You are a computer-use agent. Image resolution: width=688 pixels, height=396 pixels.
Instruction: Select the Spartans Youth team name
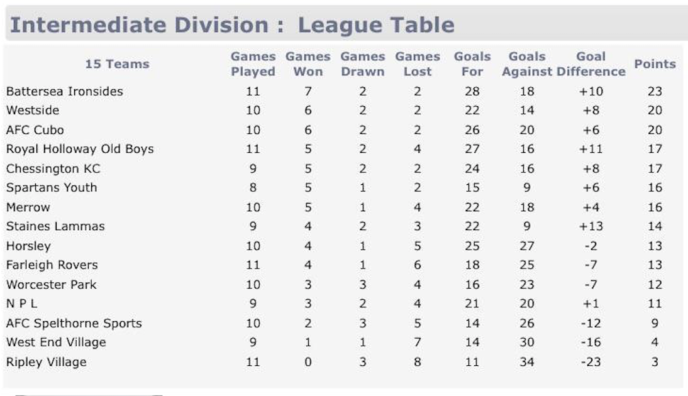(52, 188)
